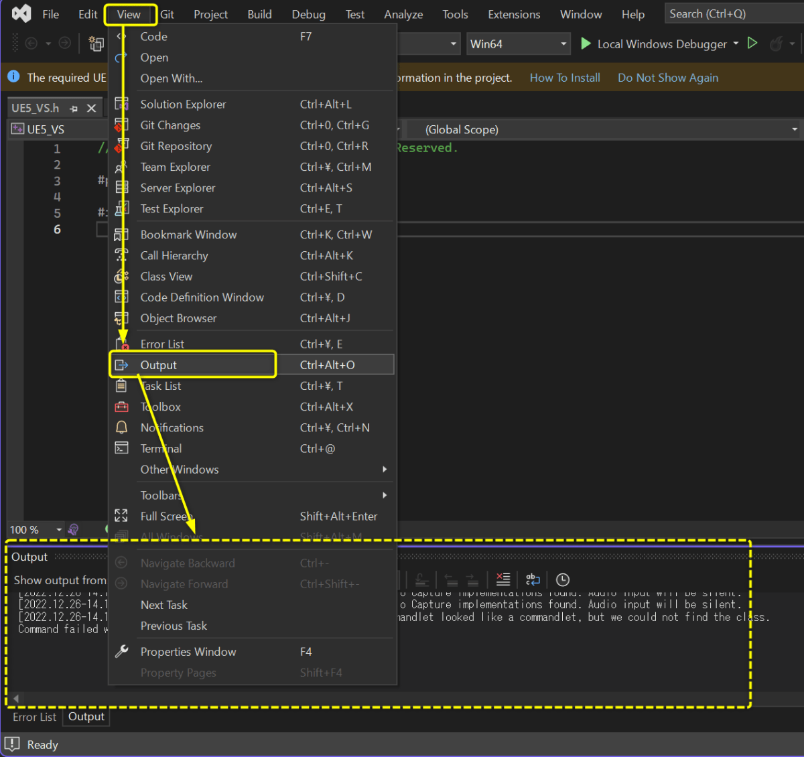This screenshot has height=757, width=804.
Task: Toggle word wrap in the Output window
Action: click(x=533, y=579)
